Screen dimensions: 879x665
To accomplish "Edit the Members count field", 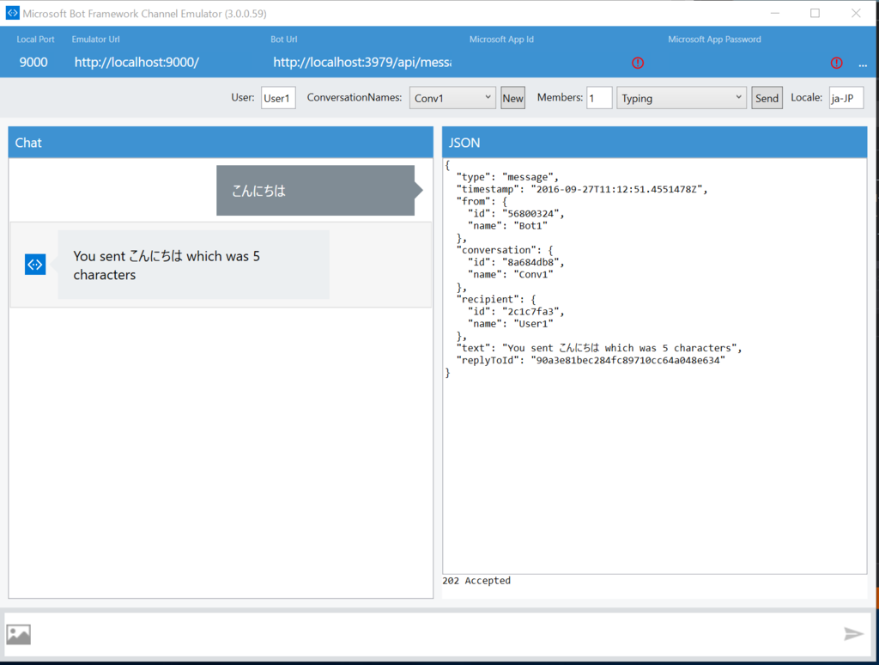I will coord(599,98).
